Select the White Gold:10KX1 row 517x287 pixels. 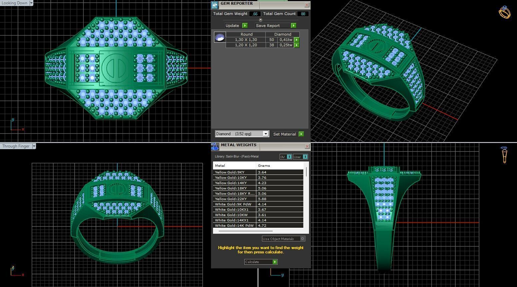258,209
